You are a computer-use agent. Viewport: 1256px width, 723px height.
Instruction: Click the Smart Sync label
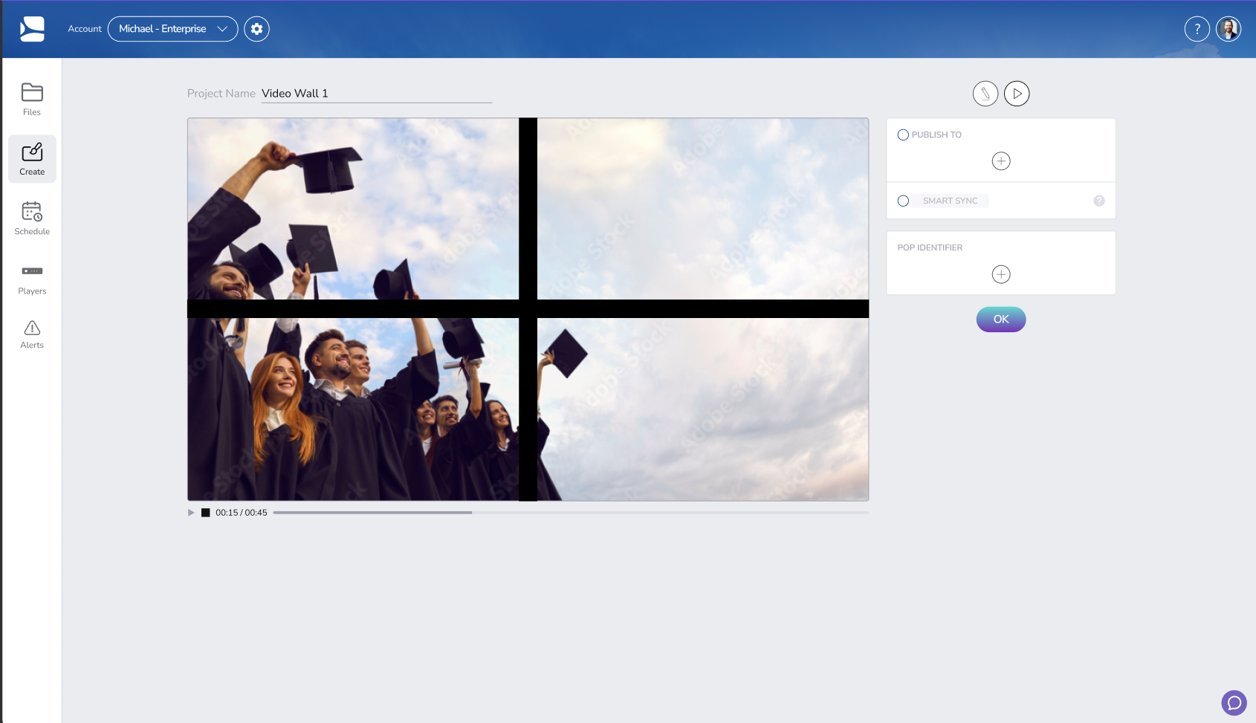(950, 201)
